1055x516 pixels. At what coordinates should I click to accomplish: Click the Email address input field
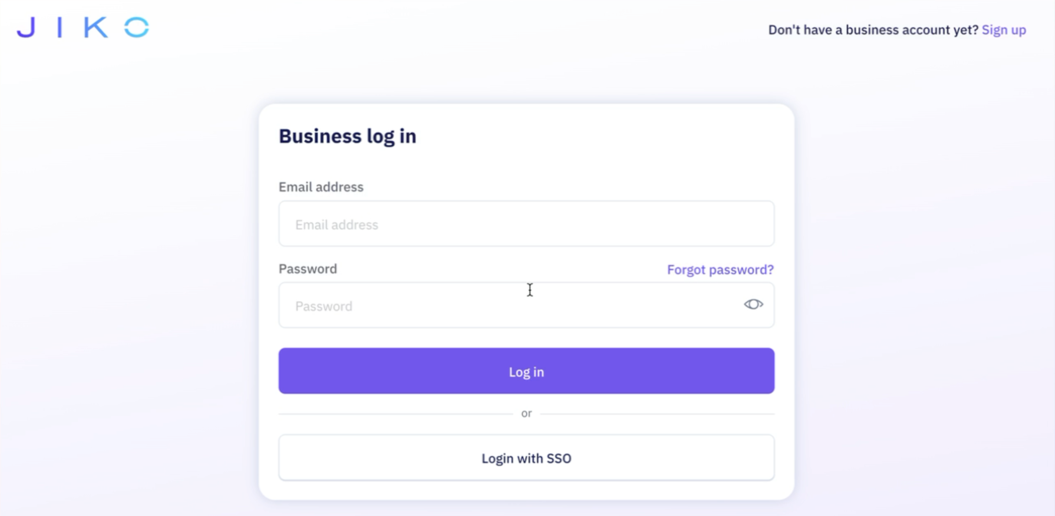click(526, 224)
